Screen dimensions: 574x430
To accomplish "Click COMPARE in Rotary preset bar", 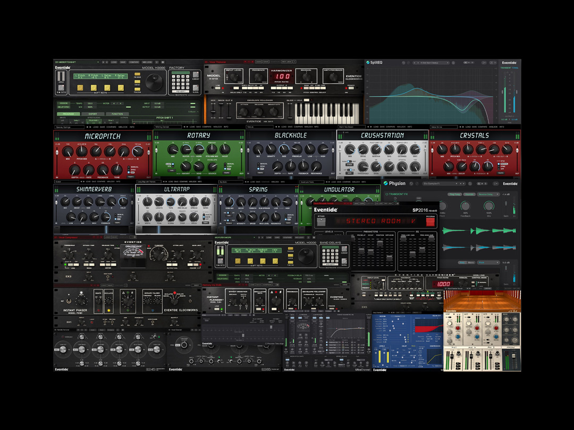I will click(x=207, y=127).
